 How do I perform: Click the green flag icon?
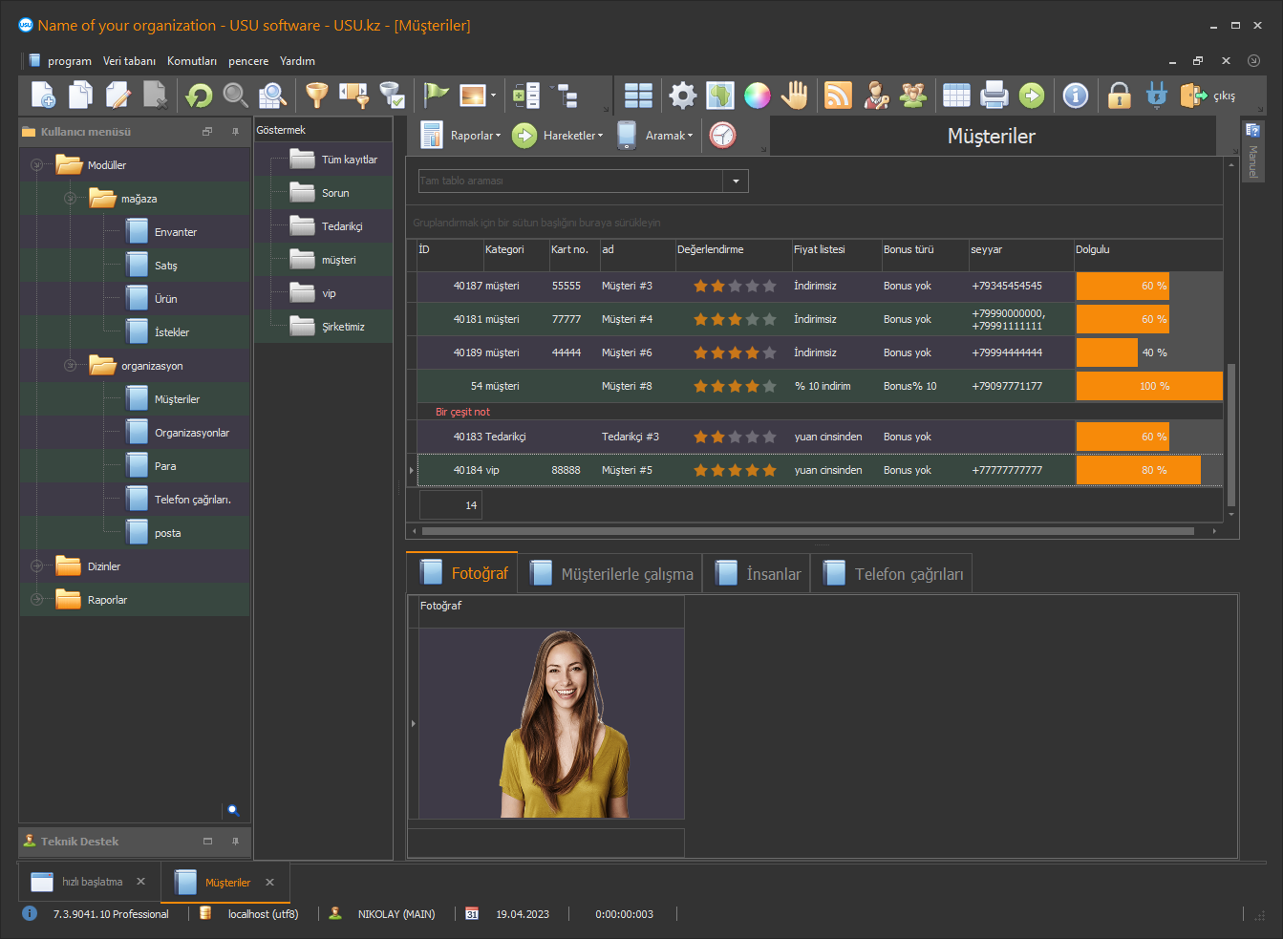tap(437, 96)
